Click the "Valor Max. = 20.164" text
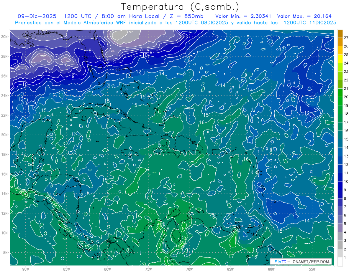354x273 pixels. (304, 16)
